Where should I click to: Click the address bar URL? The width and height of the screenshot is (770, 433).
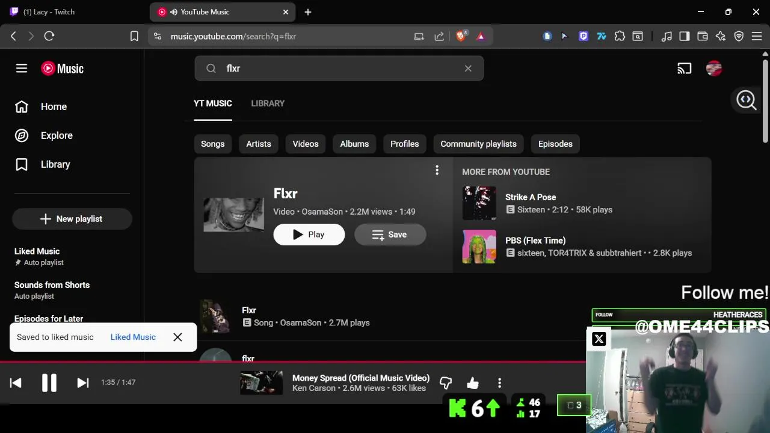click(233, 36)
